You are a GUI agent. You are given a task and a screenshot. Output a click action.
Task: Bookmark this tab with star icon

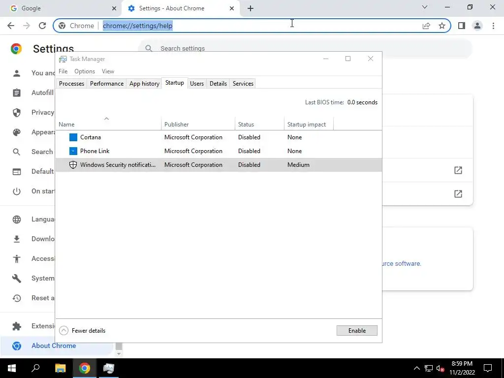442,26
